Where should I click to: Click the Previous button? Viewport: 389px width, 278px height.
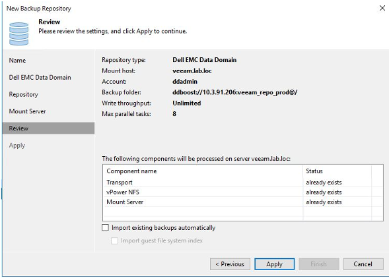230,264
